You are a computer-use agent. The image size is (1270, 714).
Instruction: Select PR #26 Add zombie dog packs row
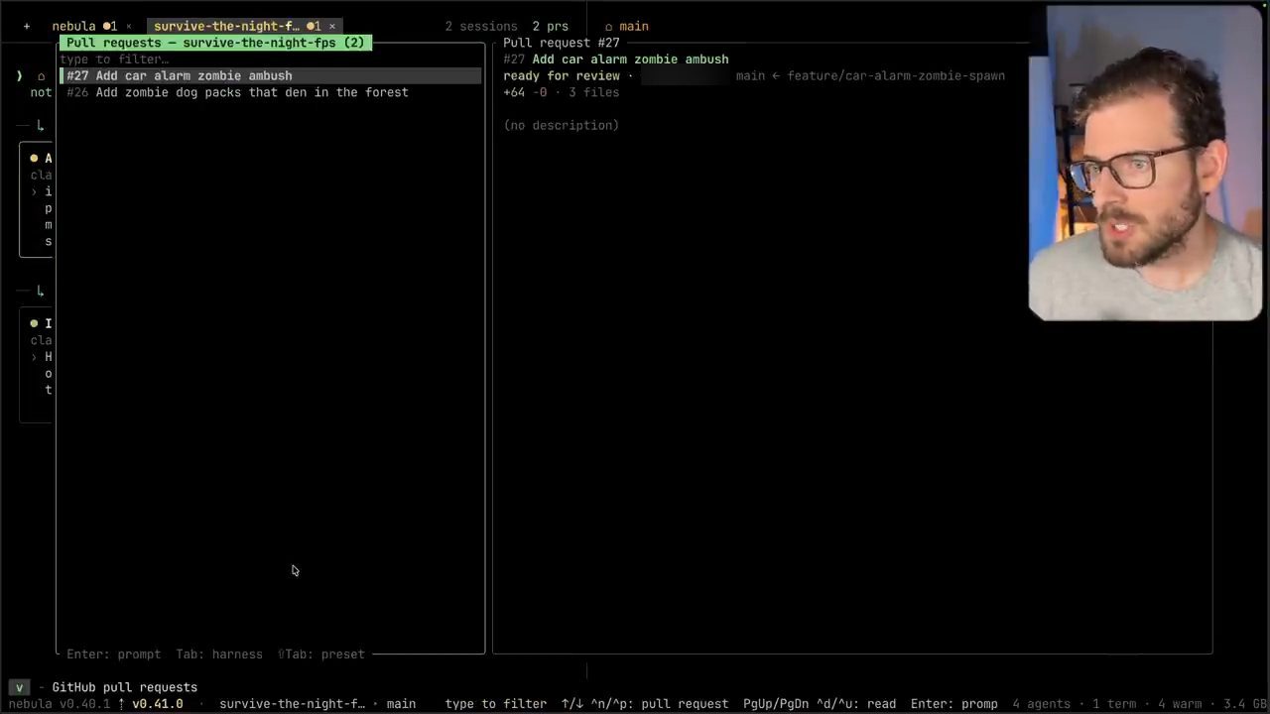[x=270, y=92]
